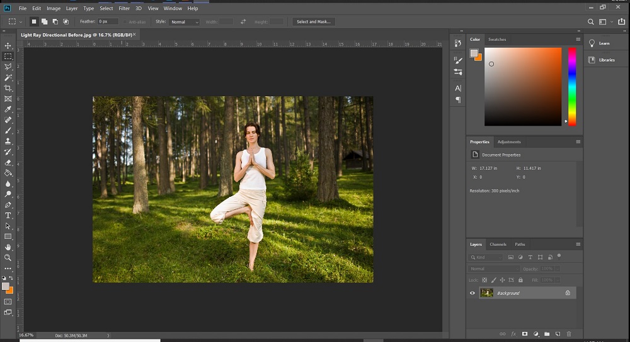Click the rainbow hue slider strip
630x342 pixels.
(x=572, y=85)
